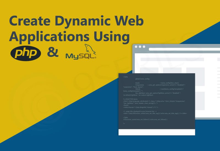Click the MySQL dolphin logo
This screenshot has height=151, width=220.
point(81,52)
